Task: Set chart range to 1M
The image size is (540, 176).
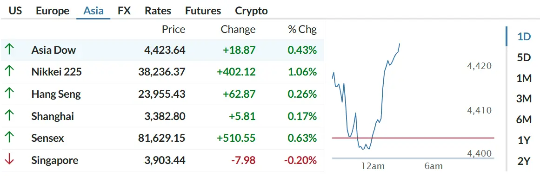Action: 524,79
